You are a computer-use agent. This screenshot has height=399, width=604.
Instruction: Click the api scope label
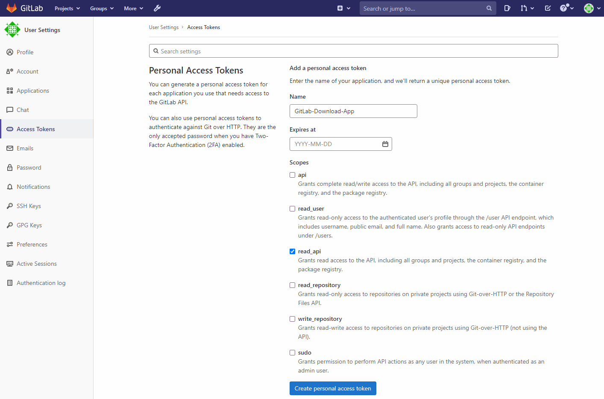(302, 175)
